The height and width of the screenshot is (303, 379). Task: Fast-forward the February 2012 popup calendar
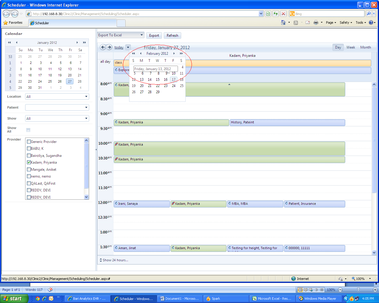[x=181, y=54]
